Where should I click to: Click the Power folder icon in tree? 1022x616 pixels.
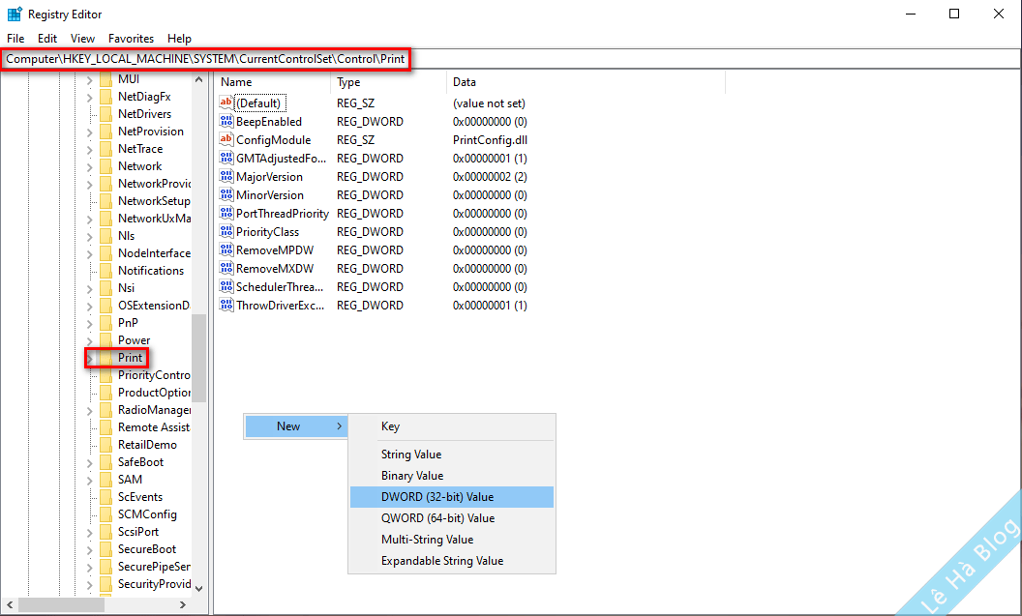coord(105,340)
